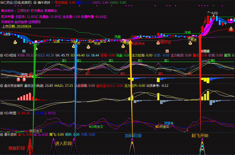Click the KD月金叉 label
235x155 pixels.
162,127
